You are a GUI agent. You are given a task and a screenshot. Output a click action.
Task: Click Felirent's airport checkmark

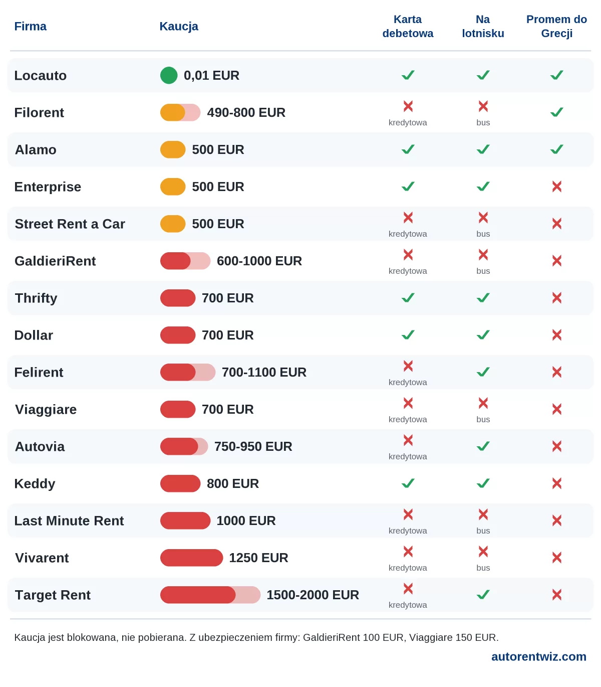tap(483, 372)
